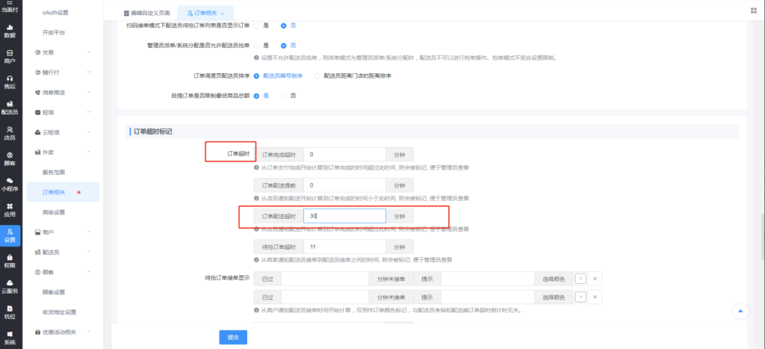Open the 小程序 sidebar icon
Image resolution: width=765 pixels, height=349 pixels.
click(10, 184)
